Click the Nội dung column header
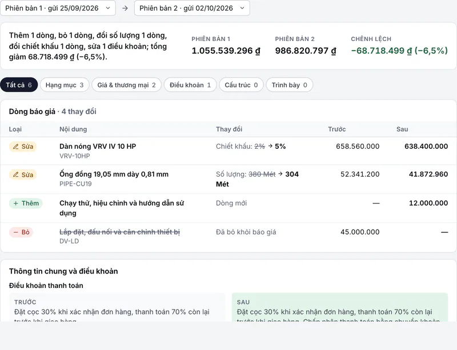The image size is (457, 350). click(x=73, y=129)
